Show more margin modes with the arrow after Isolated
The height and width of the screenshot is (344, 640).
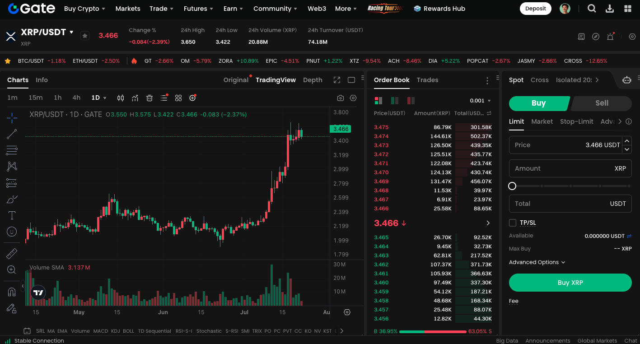(597, 80)
